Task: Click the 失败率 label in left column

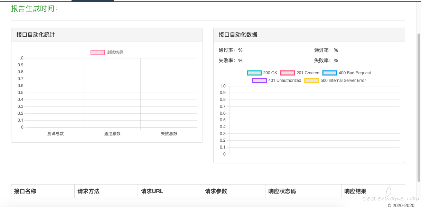Action: point(227,60)
